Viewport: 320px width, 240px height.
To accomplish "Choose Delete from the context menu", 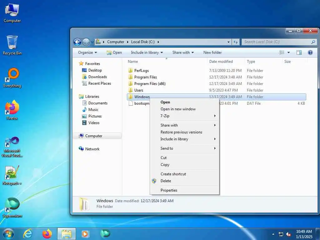I will 185,181.
